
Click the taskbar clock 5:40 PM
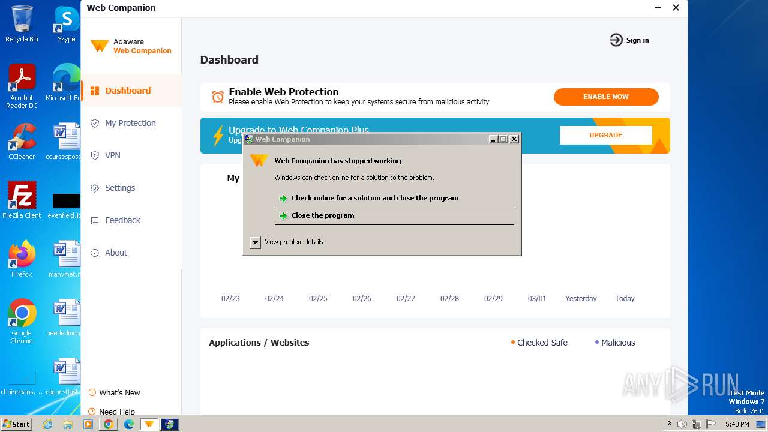tap(737, 424)
